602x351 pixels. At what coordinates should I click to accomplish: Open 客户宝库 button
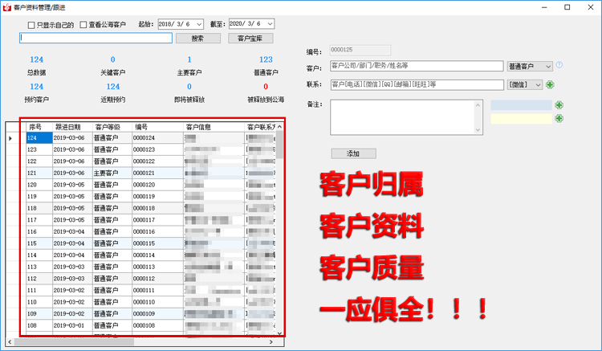click(x=250, y=38)
